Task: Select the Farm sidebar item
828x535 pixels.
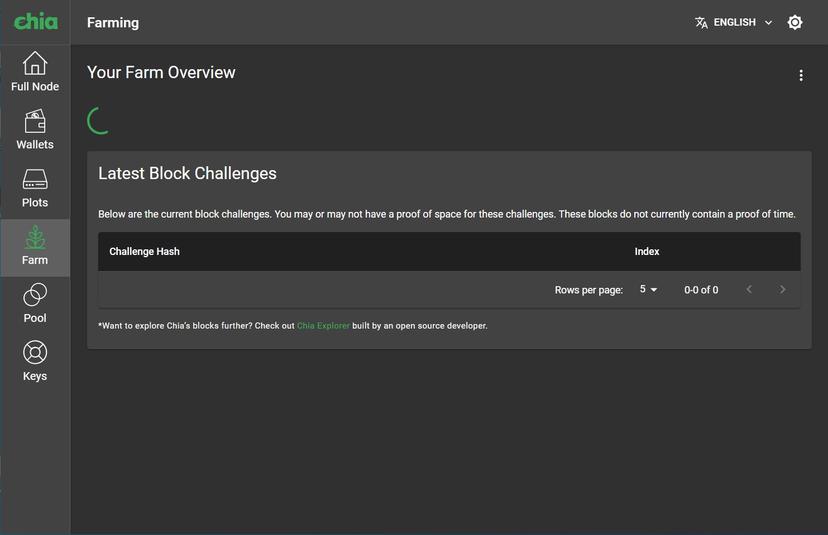Action: (x=35, y=248)
